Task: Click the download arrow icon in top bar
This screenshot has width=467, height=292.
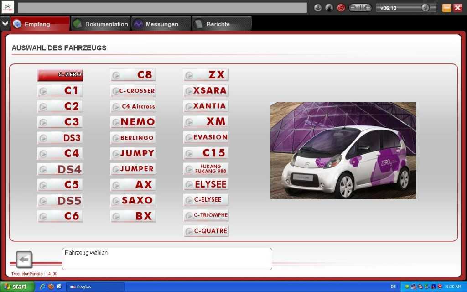Action: (318, 8)
